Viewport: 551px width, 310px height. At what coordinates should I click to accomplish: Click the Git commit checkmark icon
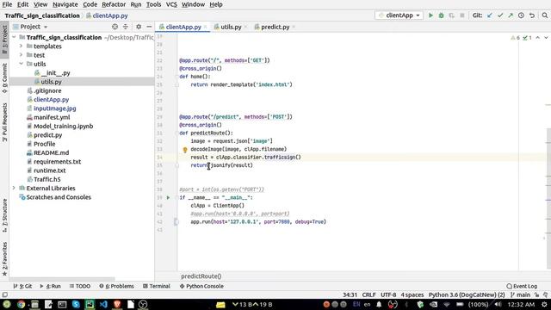(x=500, y=15)
